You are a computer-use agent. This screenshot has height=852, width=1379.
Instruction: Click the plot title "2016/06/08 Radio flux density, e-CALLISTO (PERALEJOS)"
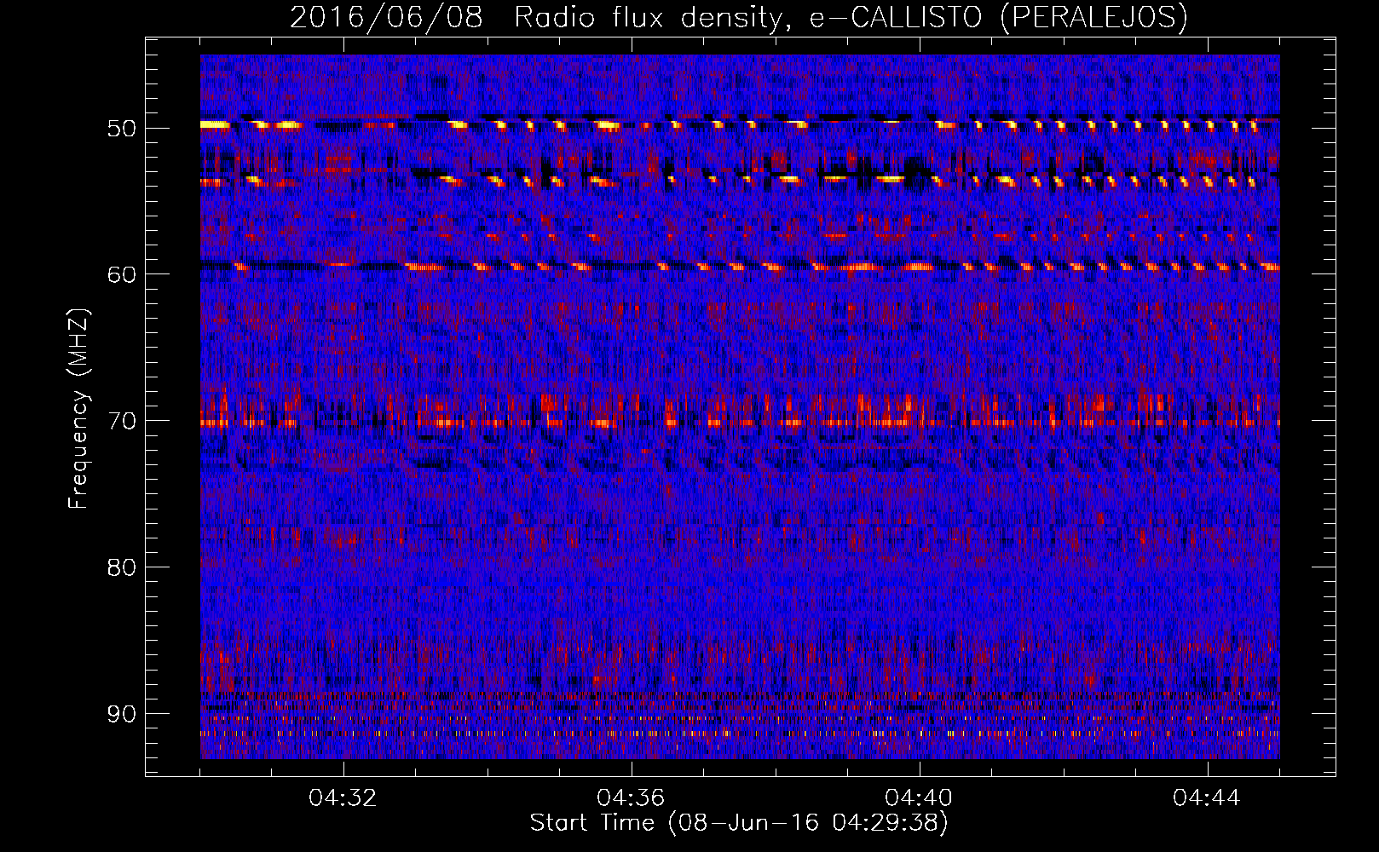click(x=739, y=17)
